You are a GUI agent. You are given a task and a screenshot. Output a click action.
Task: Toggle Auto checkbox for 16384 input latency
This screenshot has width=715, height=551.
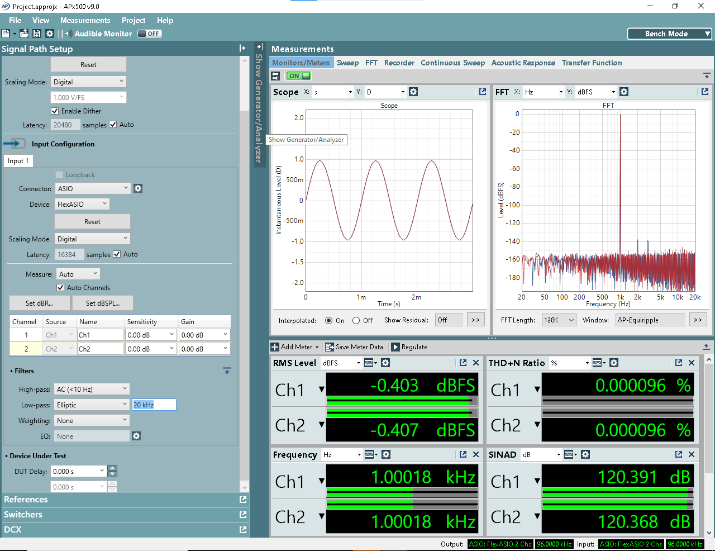tap(117, 254)
